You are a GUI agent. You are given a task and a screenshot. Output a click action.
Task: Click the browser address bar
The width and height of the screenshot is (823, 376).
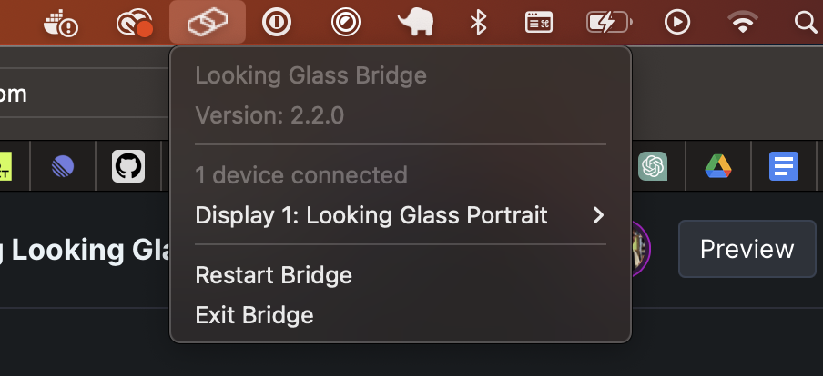(x=82, y=94)
